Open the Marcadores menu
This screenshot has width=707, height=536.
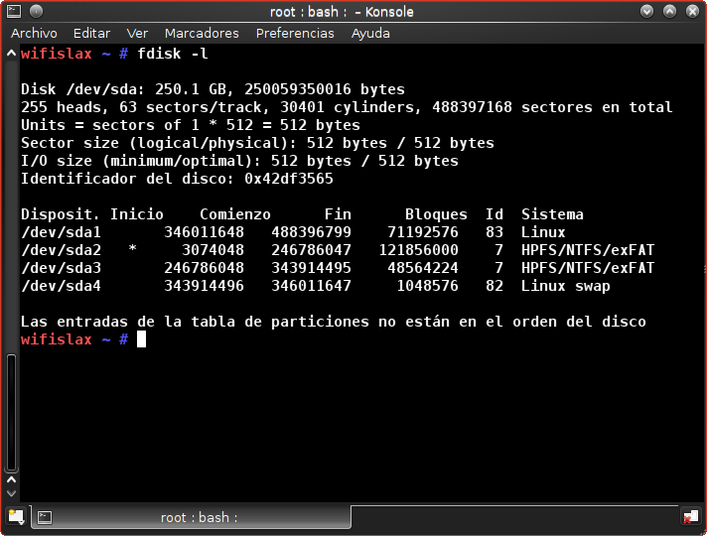click(202, 33)
